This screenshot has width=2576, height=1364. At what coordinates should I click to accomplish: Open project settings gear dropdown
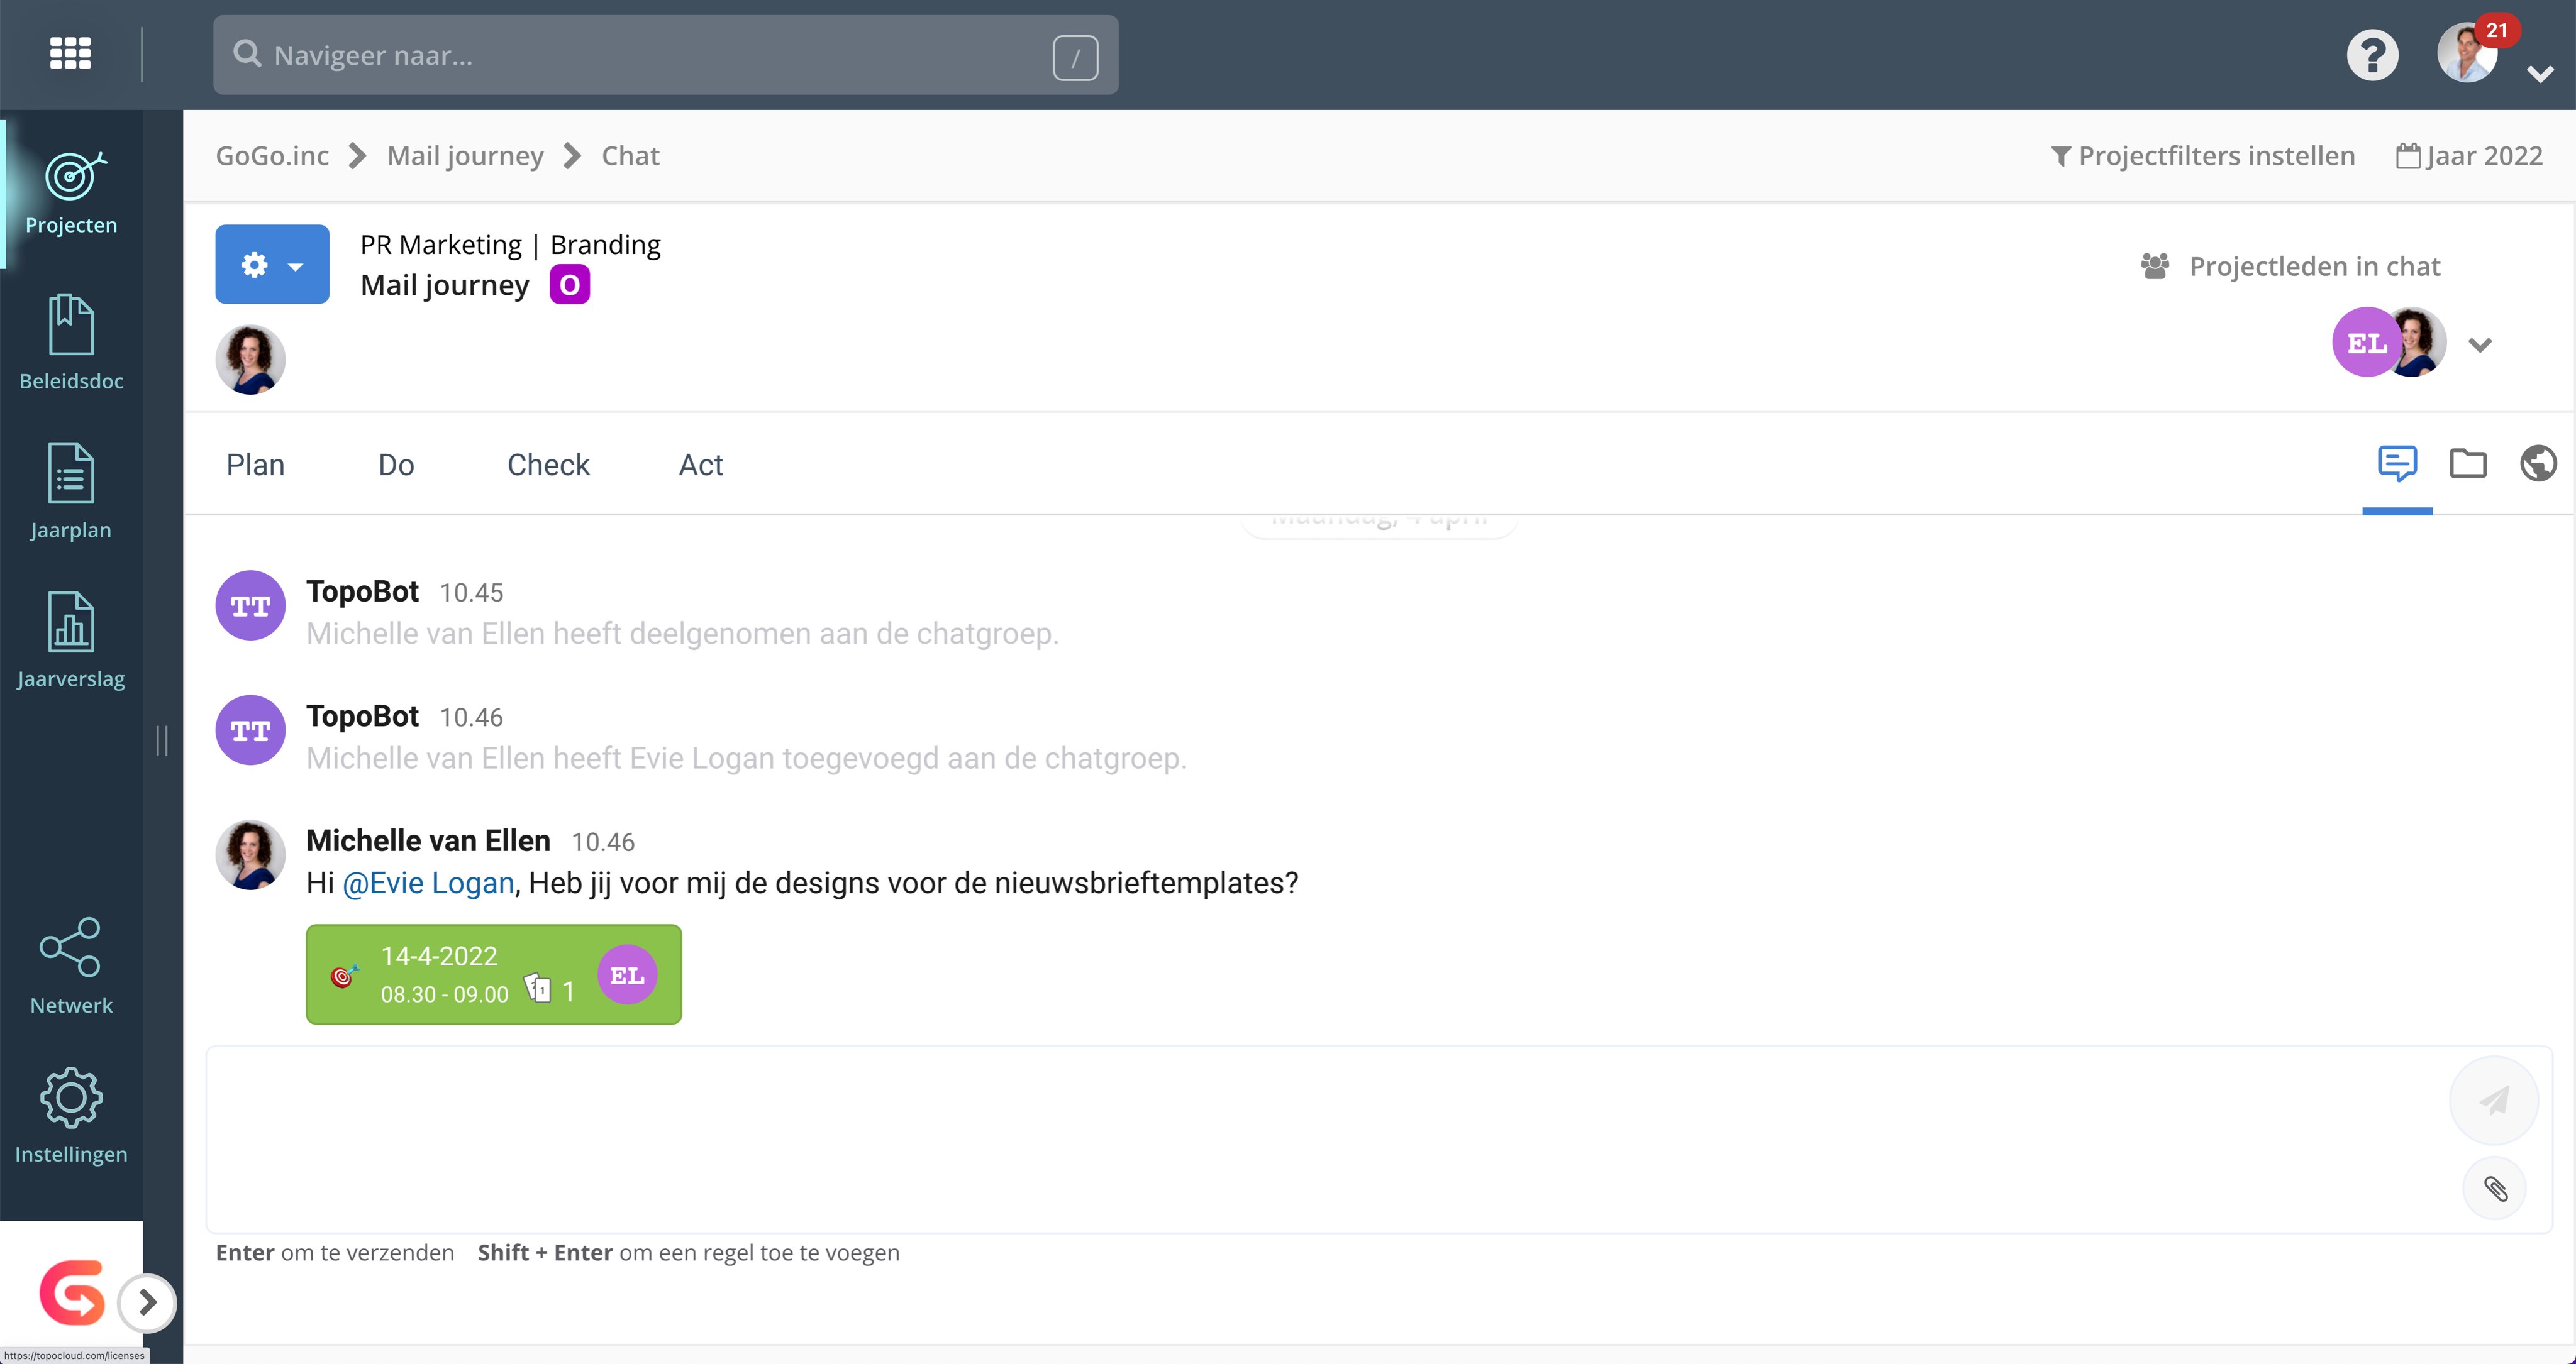point(272,264)
